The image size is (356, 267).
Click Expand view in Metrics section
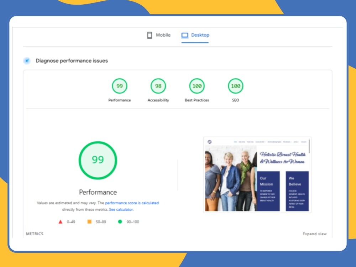coord(315,234)
